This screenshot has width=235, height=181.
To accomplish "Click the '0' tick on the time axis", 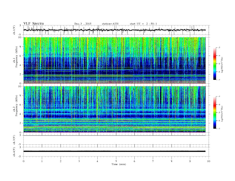I will pos(23,161).
